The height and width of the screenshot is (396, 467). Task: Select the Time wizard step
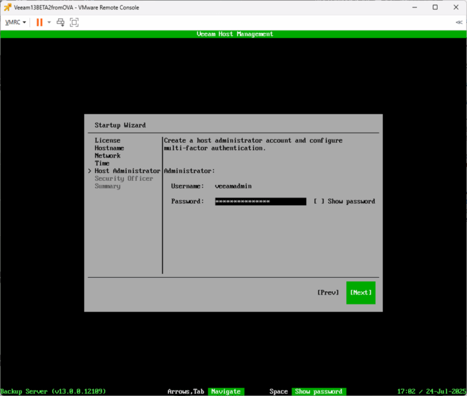click(x=102, y=164)
